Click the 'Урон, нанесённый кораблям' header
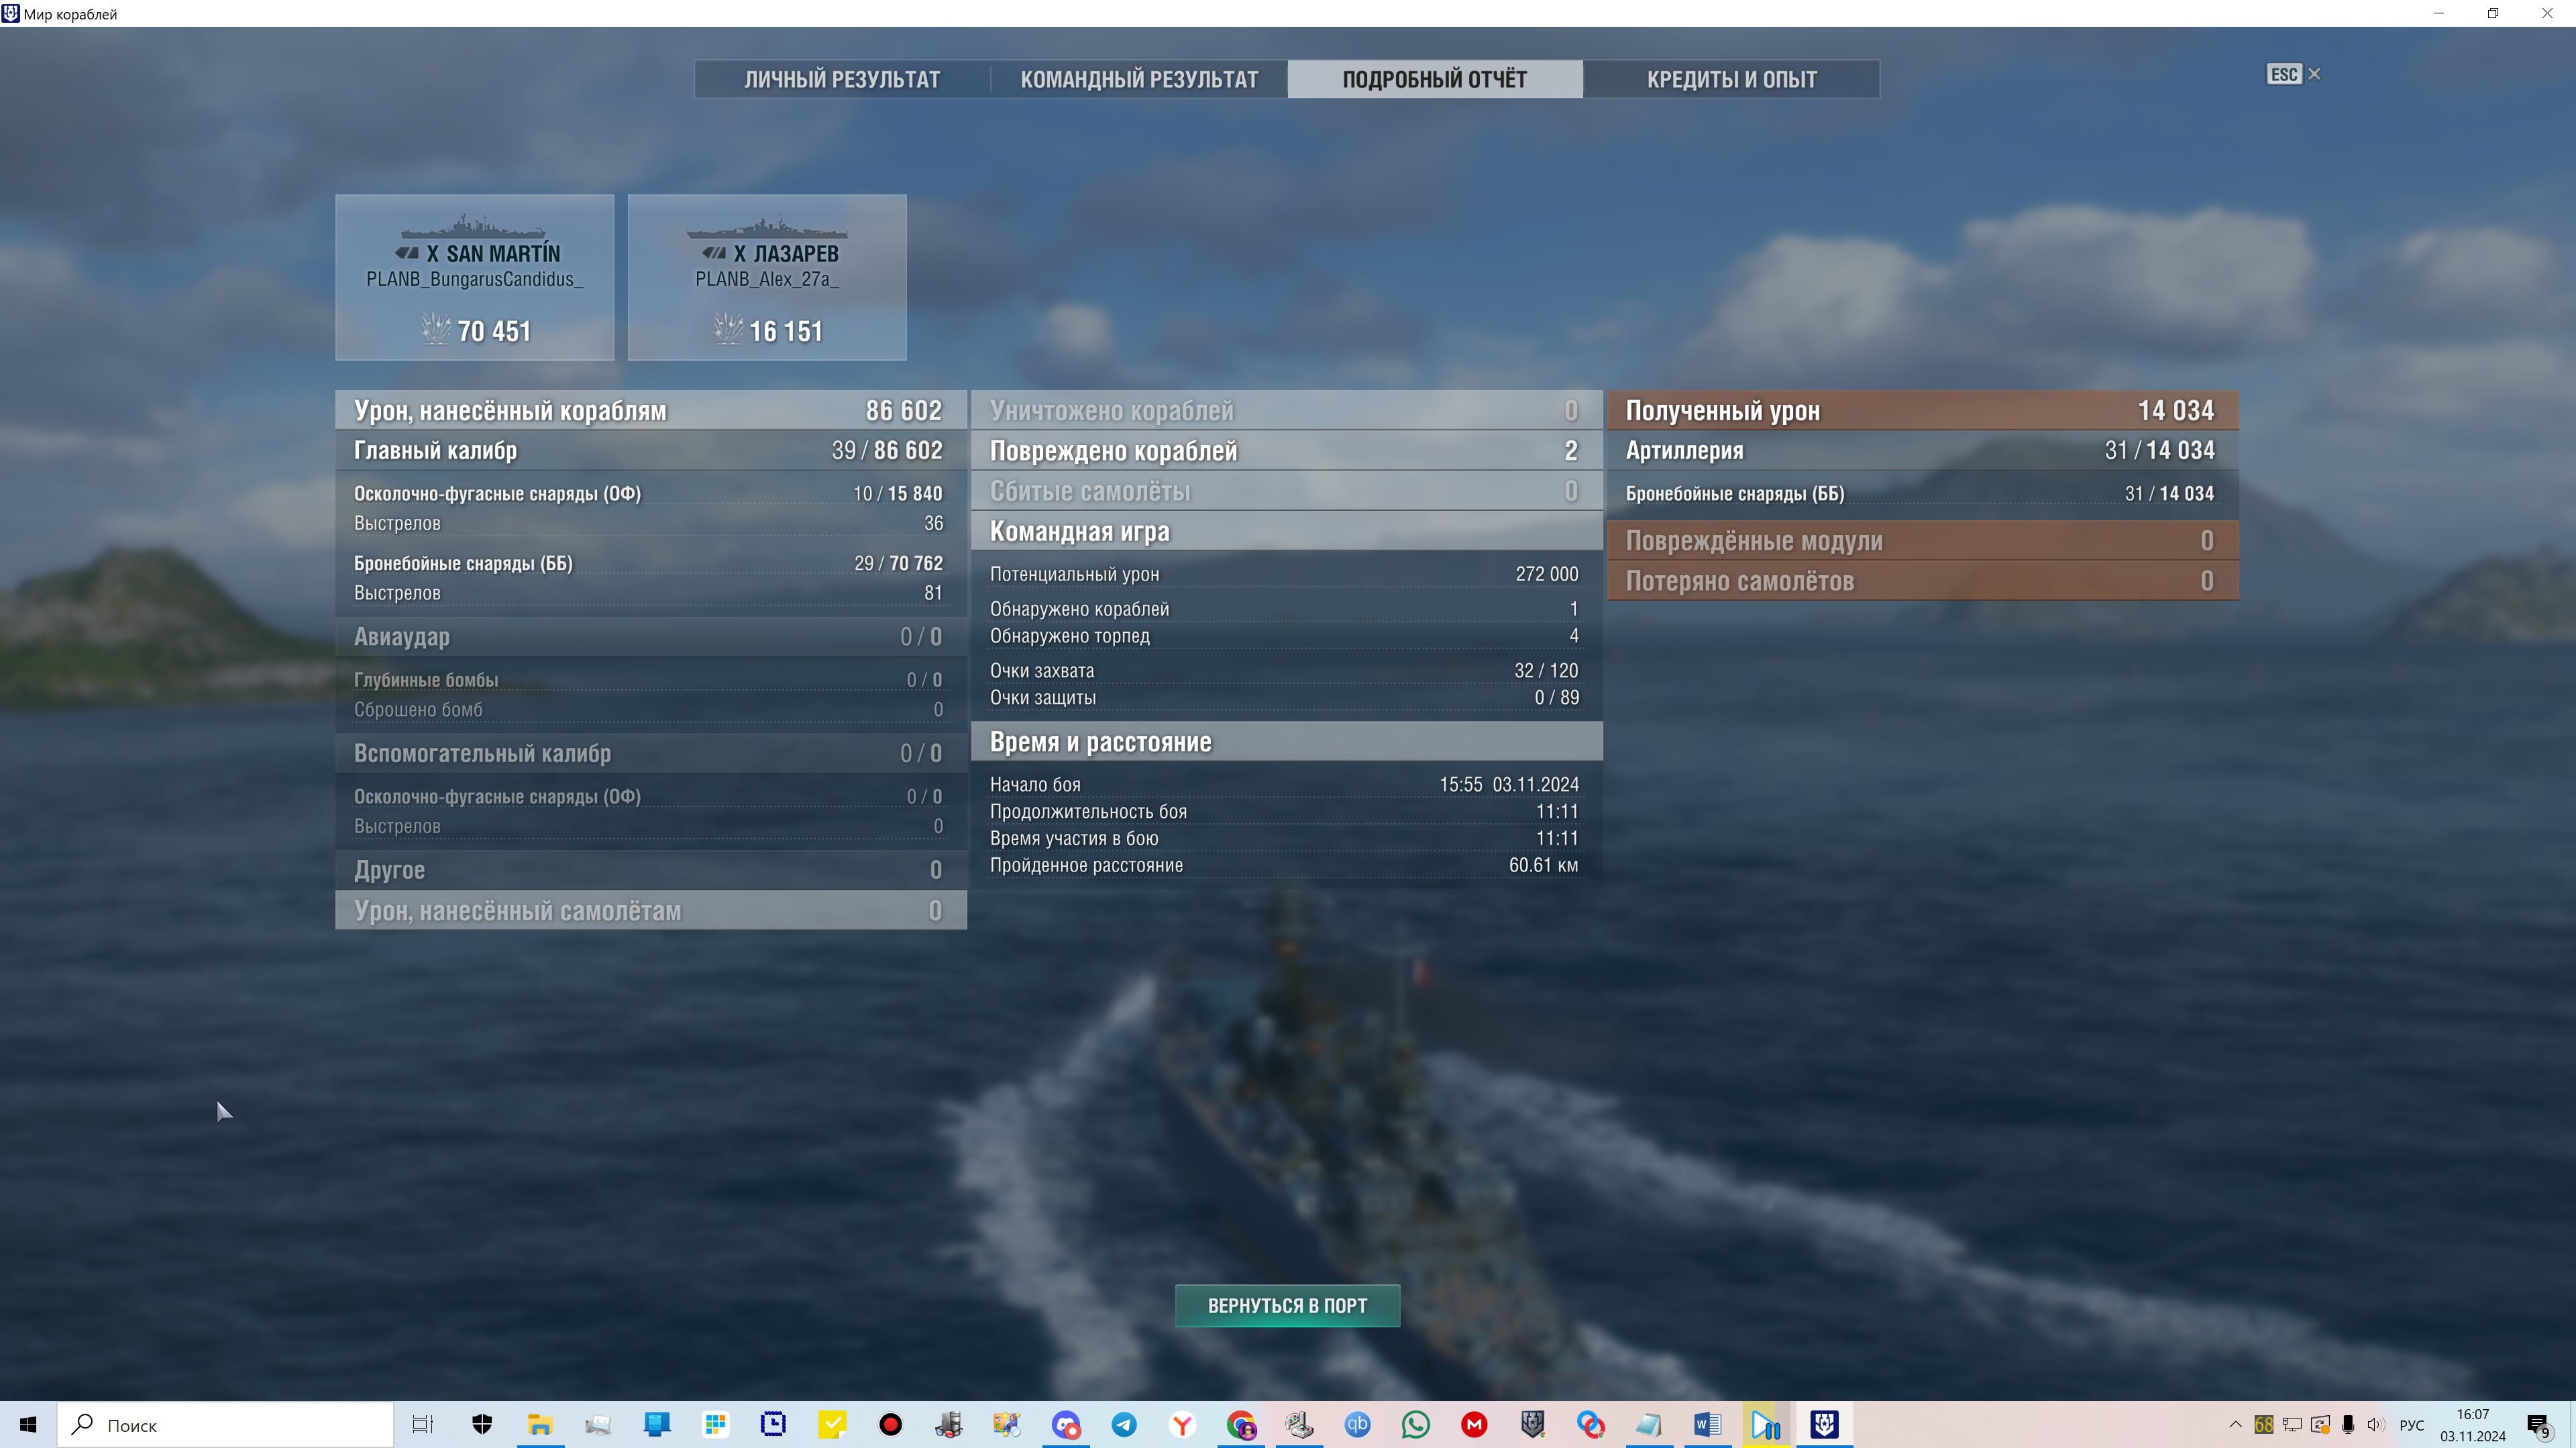2576x1448 pixels. point(651,411)
